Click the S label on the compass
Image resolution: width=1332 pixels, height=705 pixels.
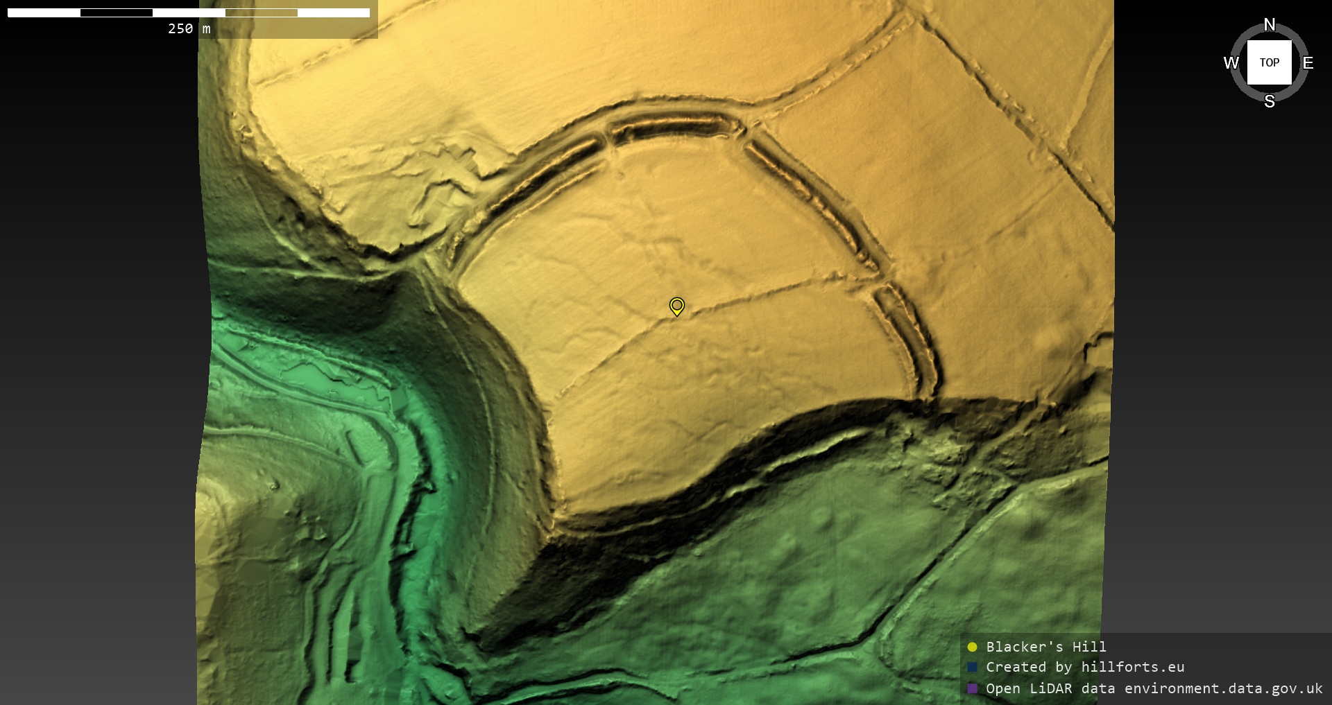[1269, 101]
